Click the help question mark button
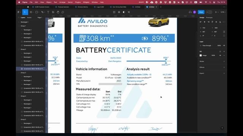Screen dimensions: 243x136 pyautogui.click(x=222, y=128)
